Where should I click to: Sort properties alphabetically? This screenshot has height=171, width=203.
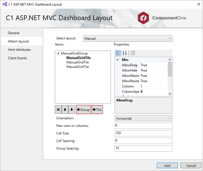[x=125, y=53]
